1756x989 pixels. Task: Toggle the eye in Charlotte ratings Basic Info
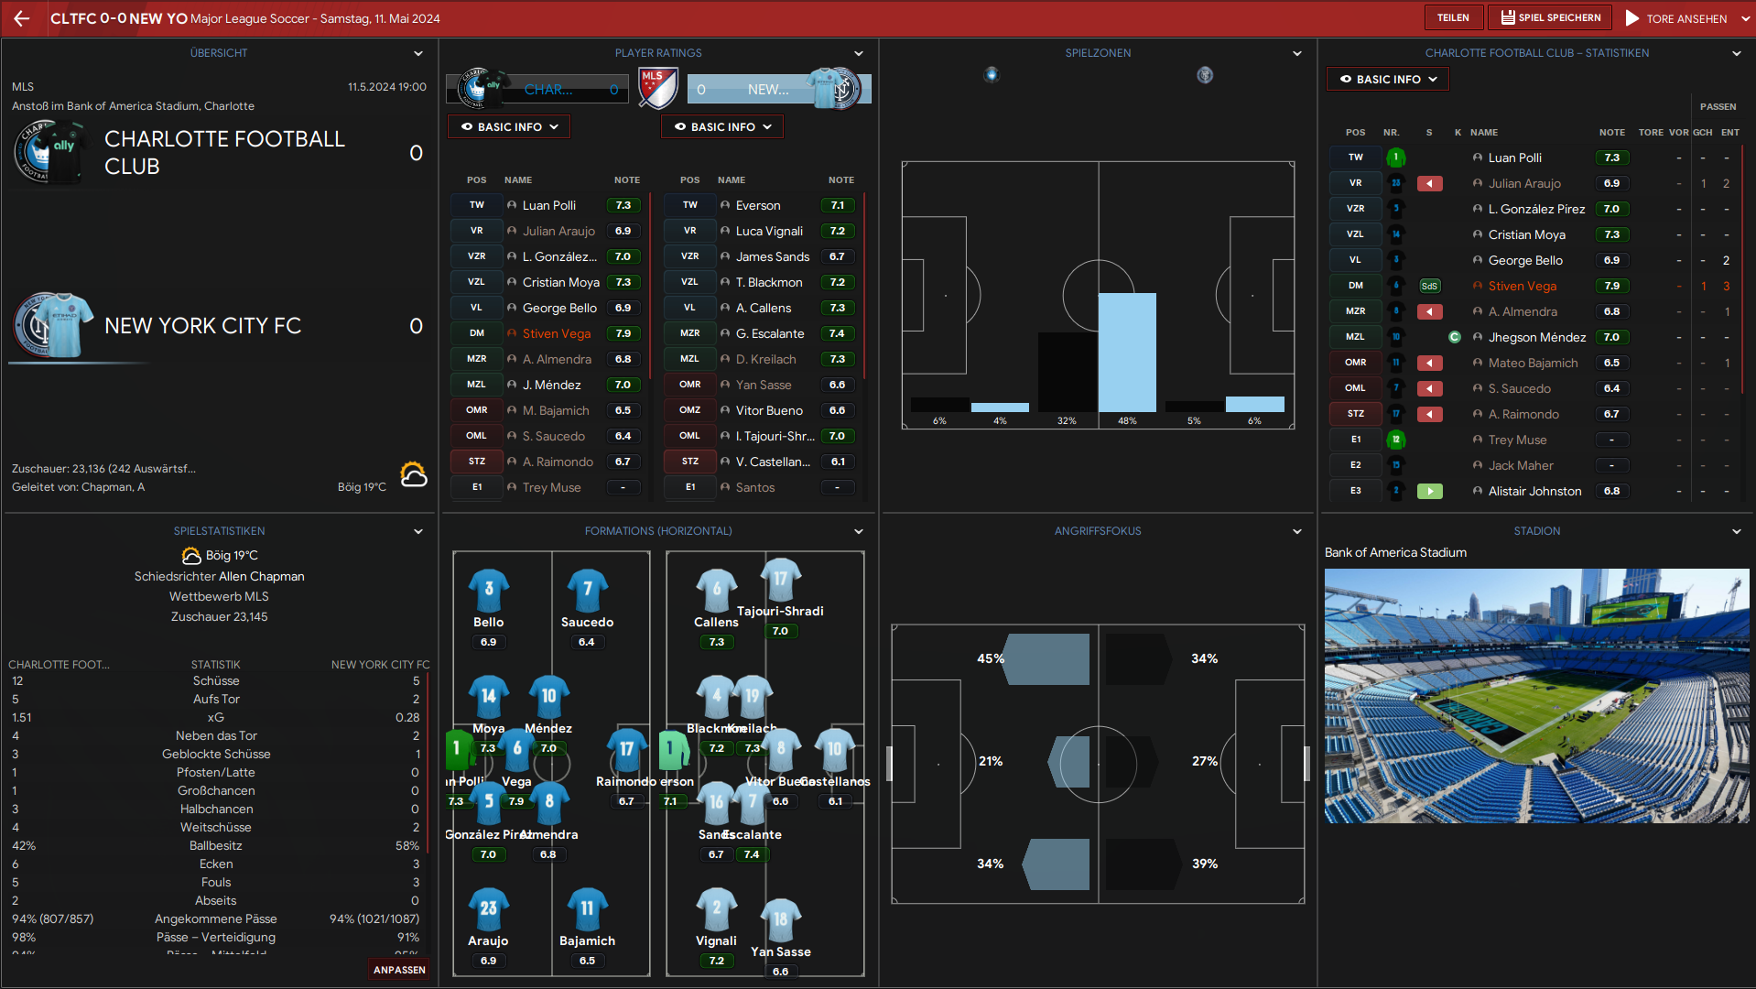(467, 126)
